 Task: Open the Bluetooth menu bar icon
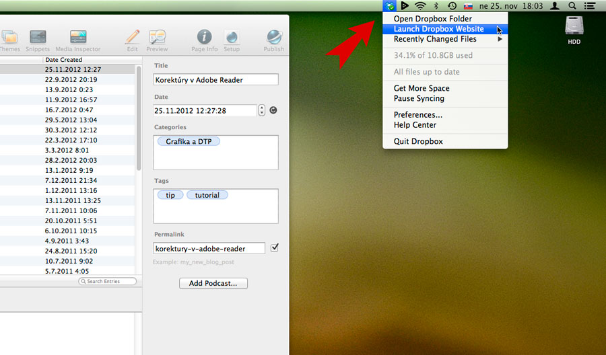point(436,6)
